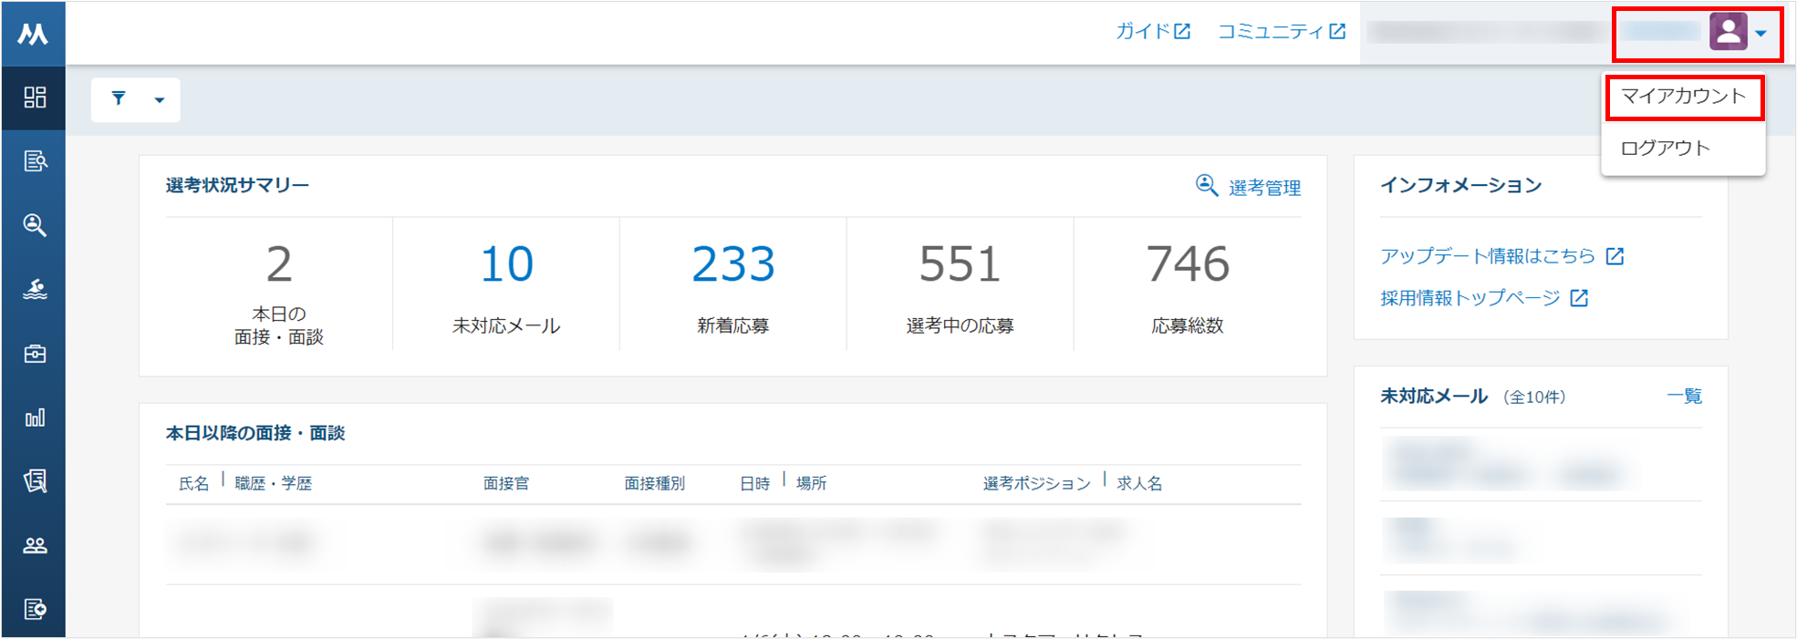Viewport: 1797px width, 639px height.
Task: Click the 233 新着応募 count
Action: tap(733, 264)
